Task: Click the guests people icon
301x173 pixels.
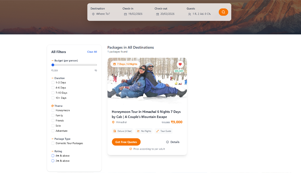Action: click(x=190, y=14)
